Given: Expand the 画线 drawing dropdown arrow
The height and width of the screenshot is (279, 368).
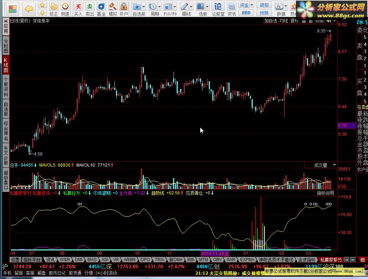Looking at the screenshot, I should (x=191, y=6).
